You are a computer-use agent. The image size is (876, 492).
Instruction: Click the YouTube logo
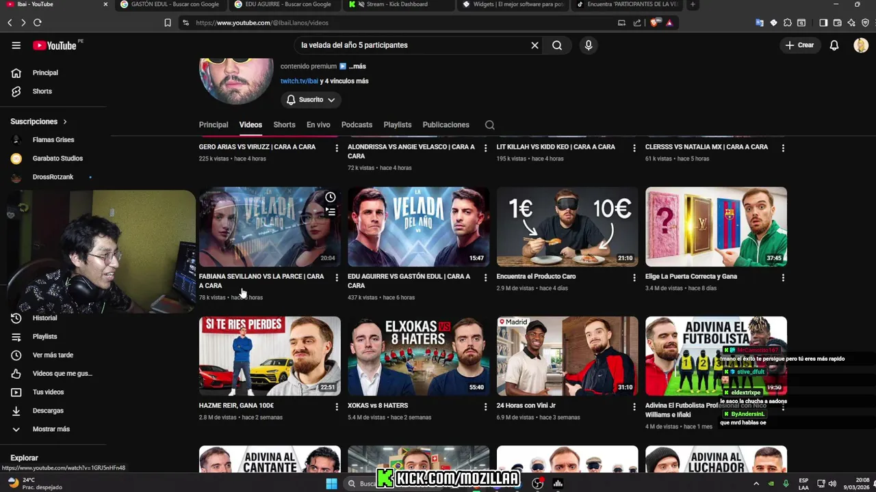pos(55,45)
